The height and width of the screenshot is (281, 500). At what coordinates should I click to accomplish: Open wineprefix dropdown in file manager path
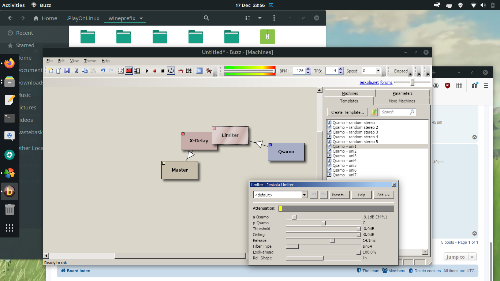[141, 18]
